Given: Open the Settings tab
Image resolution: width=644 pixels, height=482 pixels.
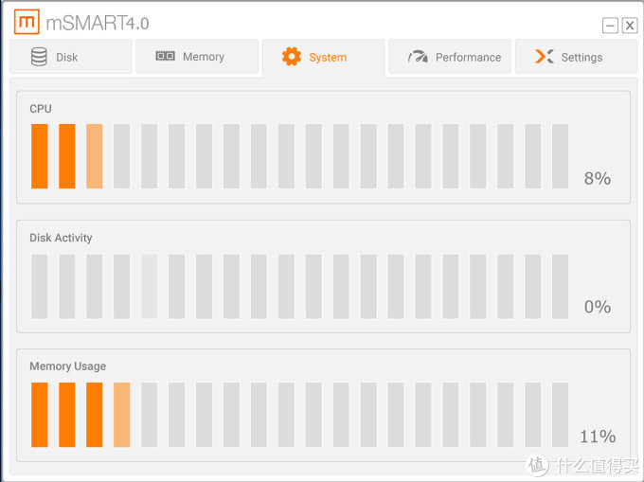Looking at the screenshot, I should coord(581,57).
